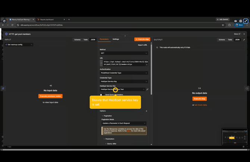The width and height of the screenshot is (250, 162).
Task: Click the site info icon in address bar
Action: (x=18, y=25)
